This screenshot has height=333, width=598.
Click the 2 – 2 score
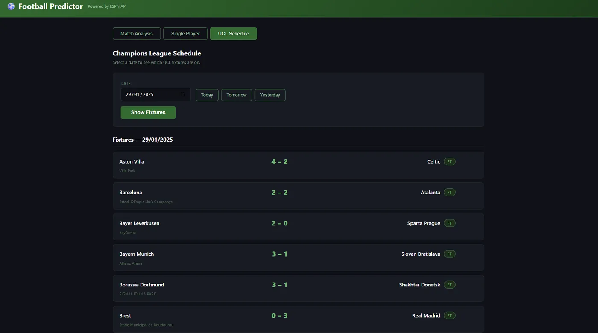[x=279, y=193]
